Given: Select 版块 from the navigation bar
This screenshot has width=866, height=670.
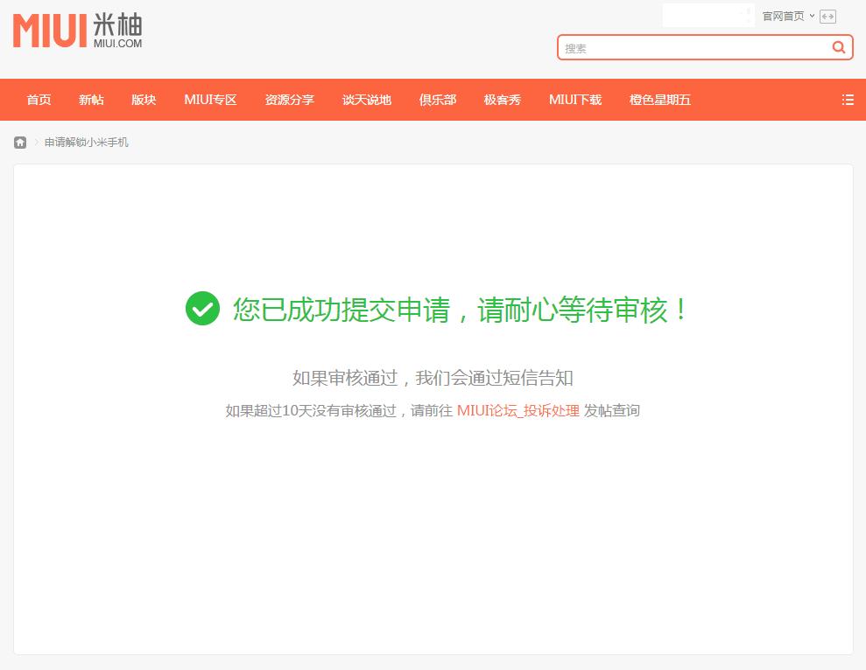Looking at the screenshot, I should pos(144,100).
